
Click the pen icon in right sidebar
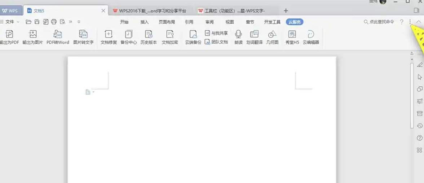[x=420, y=65]
